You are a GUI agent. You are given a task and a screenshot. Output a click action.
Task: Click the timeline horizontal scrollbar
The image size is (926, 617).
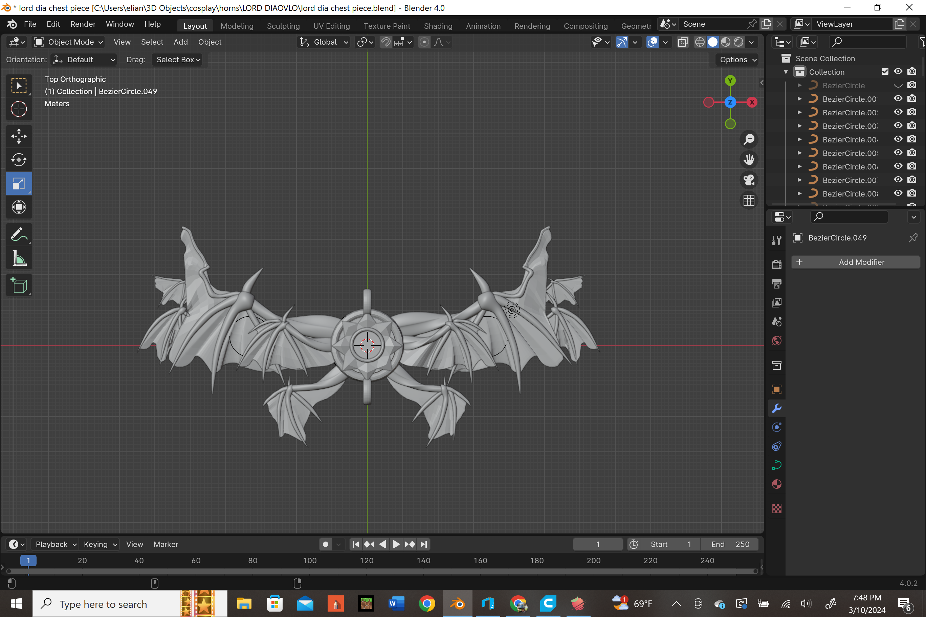pos(382,571)
